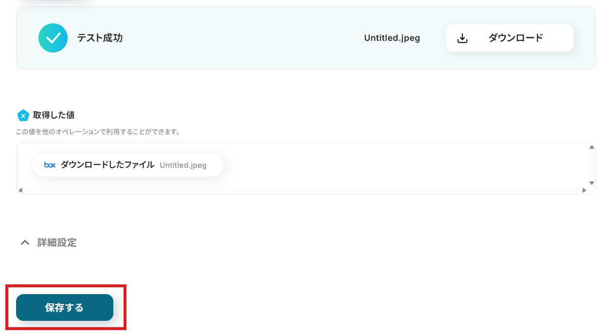This screenshot has width=612, height=333.
Task: Click the blue pentagon icon beside 取得した値
Action: 23,115
